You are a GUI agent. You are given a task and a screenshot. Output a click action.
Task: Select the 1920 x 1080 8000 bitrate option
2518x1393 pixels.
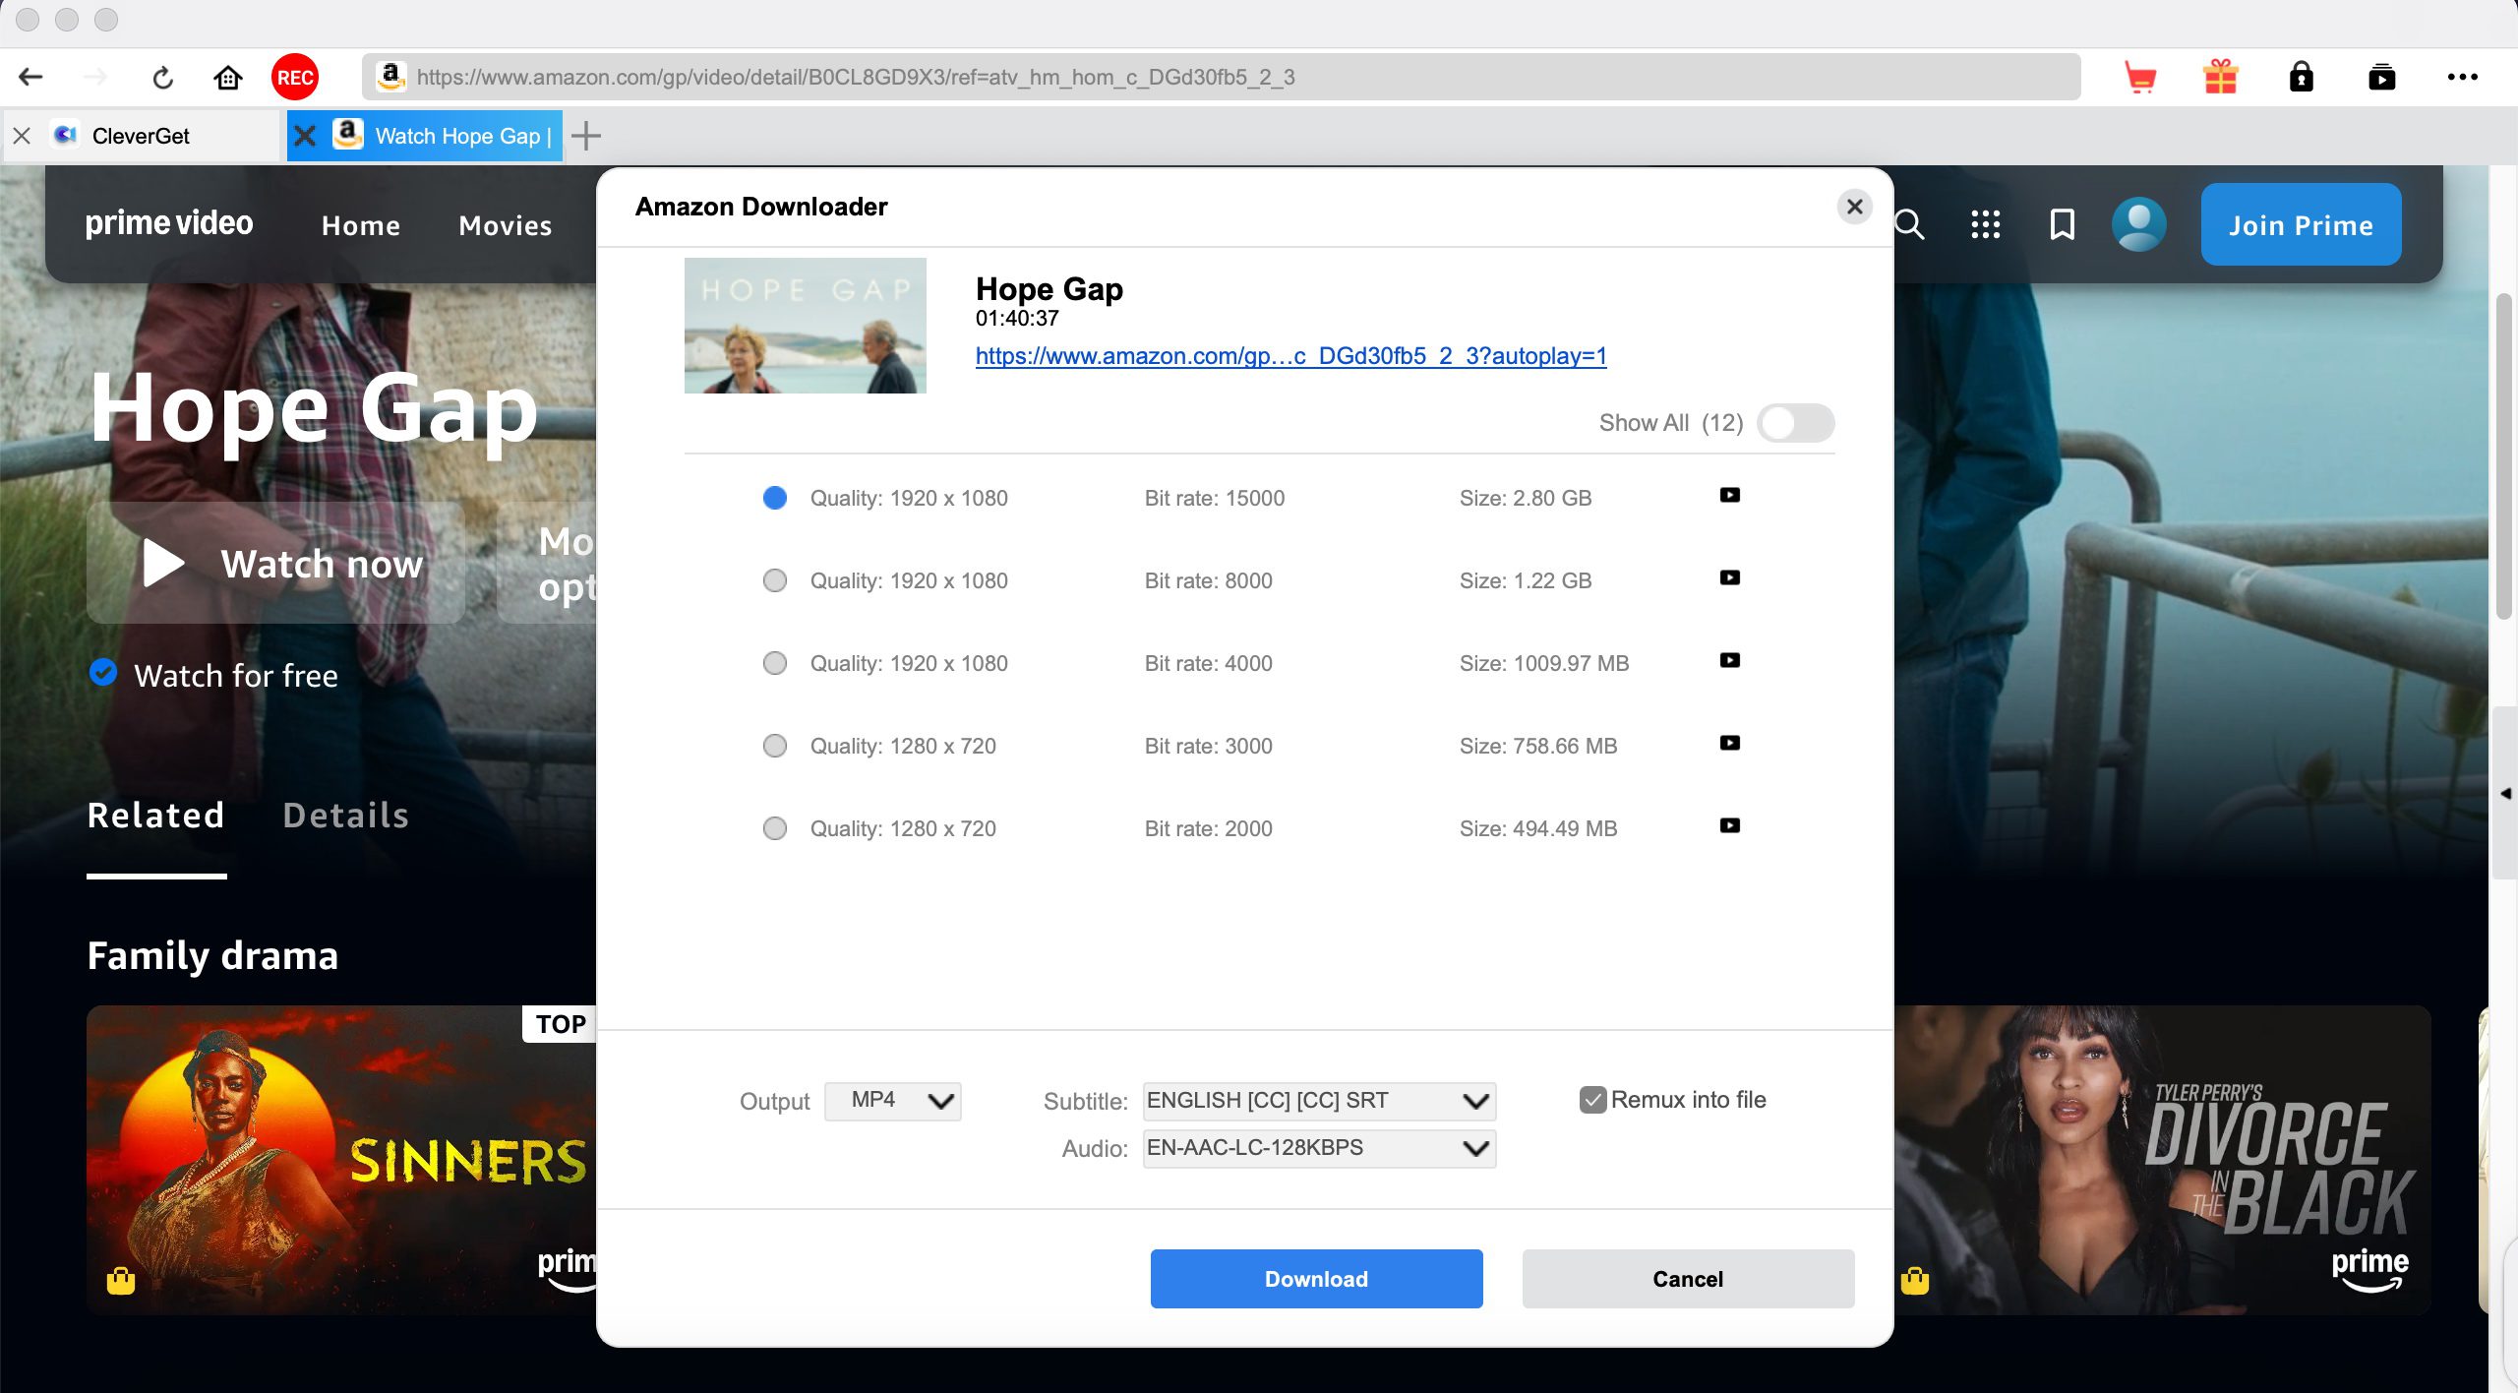(x=775, y=580)
